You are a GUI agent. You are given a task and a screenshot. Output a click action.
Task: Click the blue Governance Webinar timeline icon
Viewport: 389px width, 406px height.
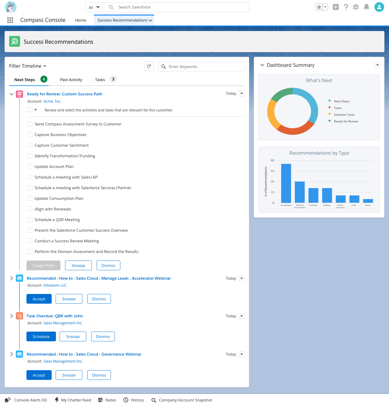(x=19, y=354)
